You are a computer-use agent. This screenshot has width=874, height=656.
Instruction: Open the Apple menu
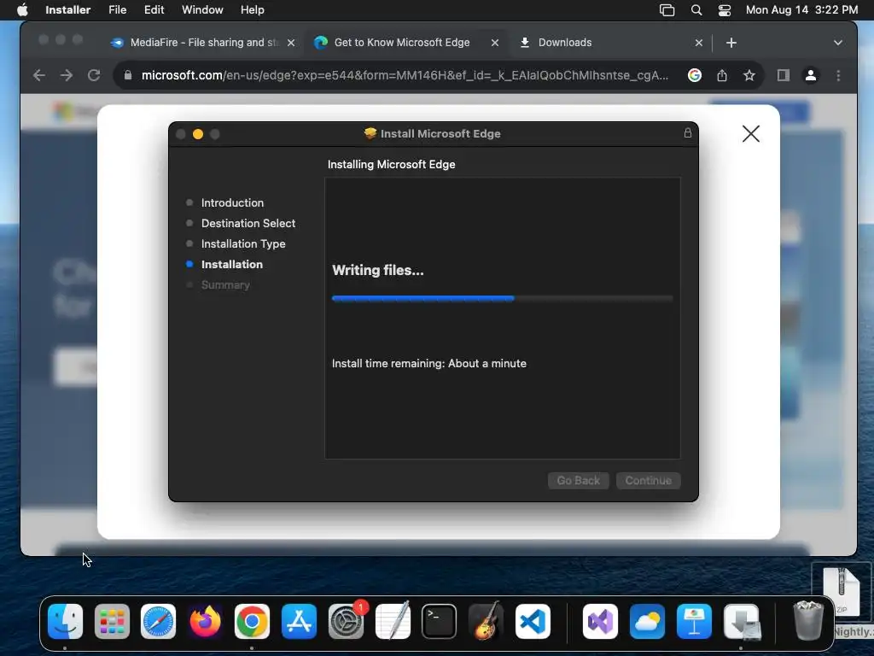(22, 10)
